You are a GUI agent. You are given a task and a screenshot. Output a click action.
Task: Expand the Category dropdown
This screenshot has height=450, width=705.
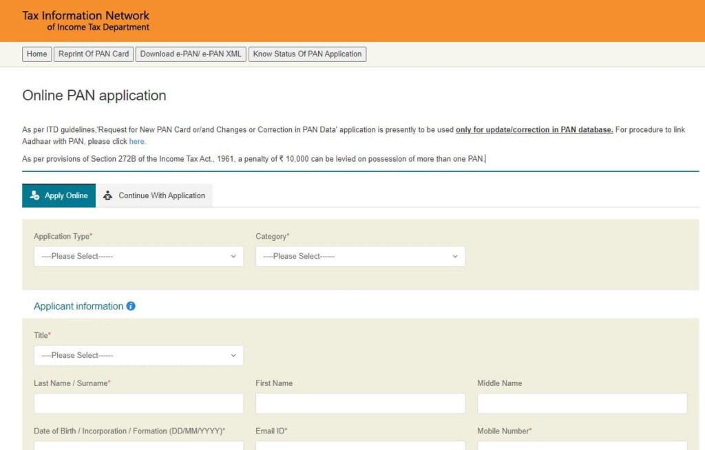click(x=360, y=257)
